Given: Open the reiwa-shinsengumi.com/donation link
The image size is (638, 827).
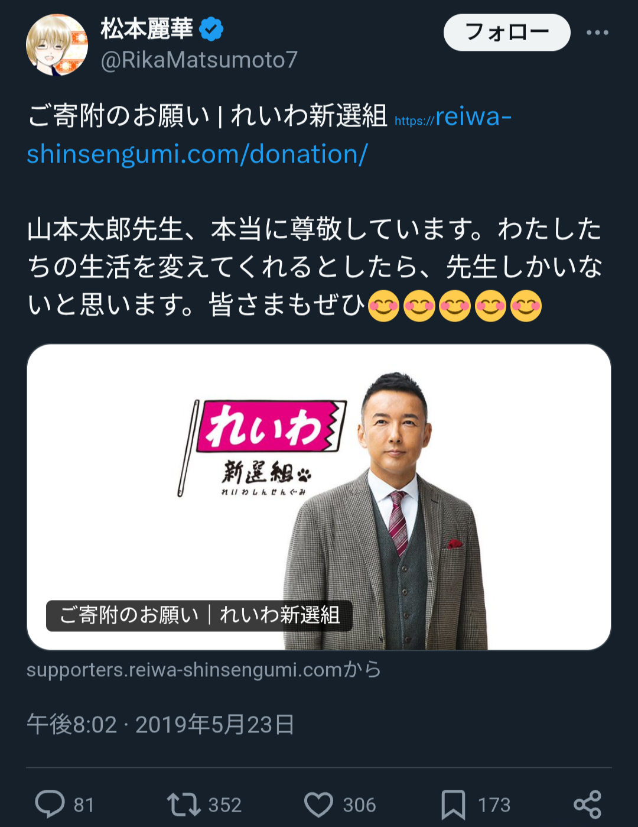Looking at the screenshot, I should (x=269, y=135).
